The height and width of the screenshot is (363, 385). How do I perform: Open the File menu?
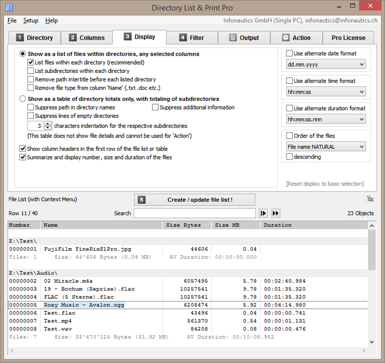coord(12,20)
